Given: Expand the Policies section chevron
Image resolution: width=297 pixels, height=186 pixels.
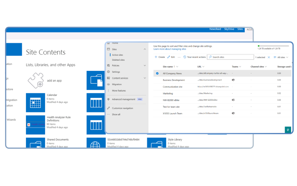Looking at the screenshot, I should pyautogui.click(x=145, y=65).
